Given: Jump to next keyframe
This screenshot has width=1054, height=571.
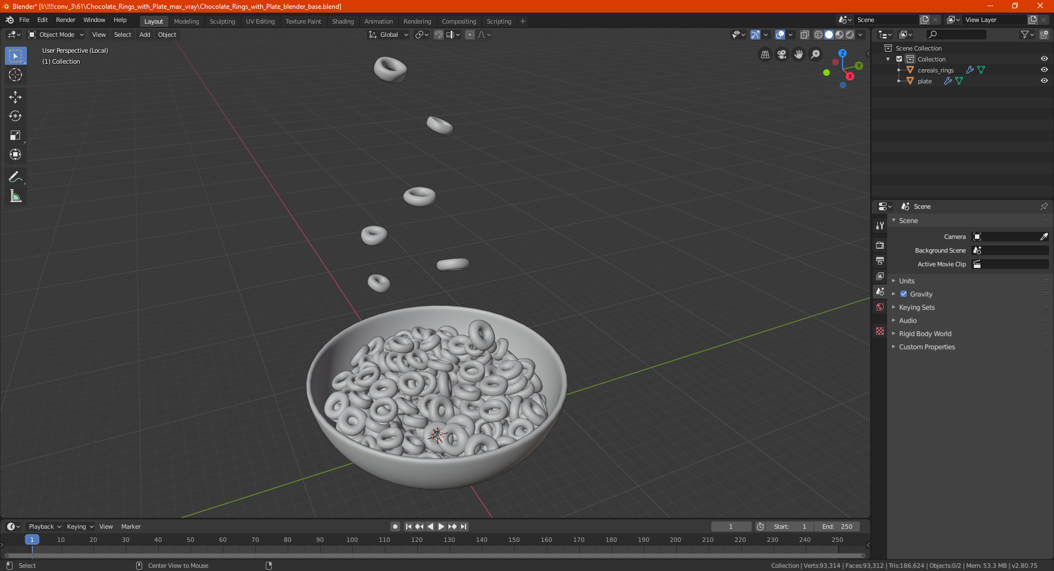Looking at the screenshot, I should coord(452,527).
